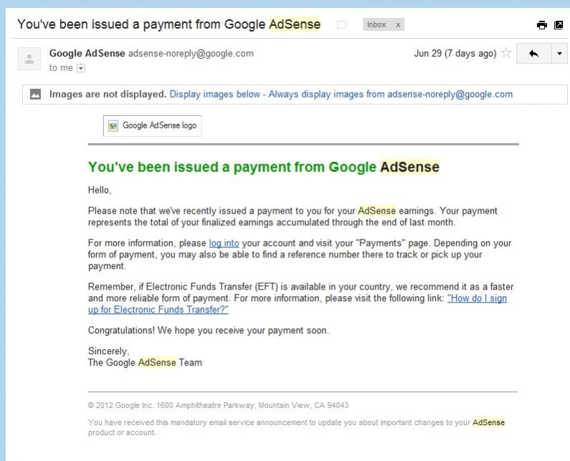This screenshot has height=461, width=570.
Task: Open the more options dropdown beside reply
Action: (x=560, y=54)
